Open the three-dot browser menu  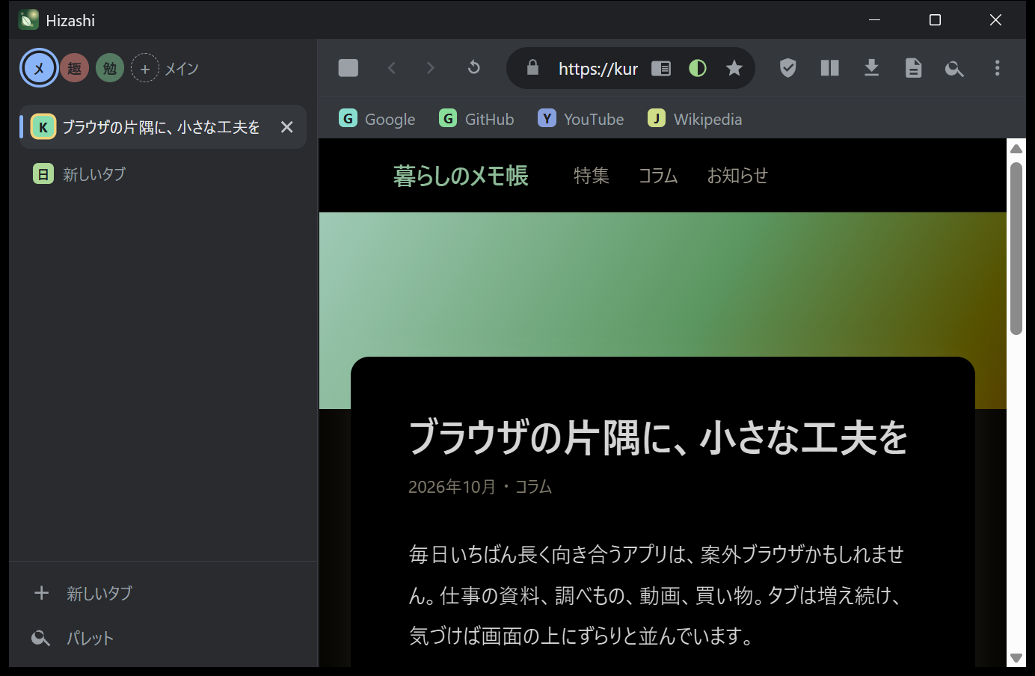(997, 68)
